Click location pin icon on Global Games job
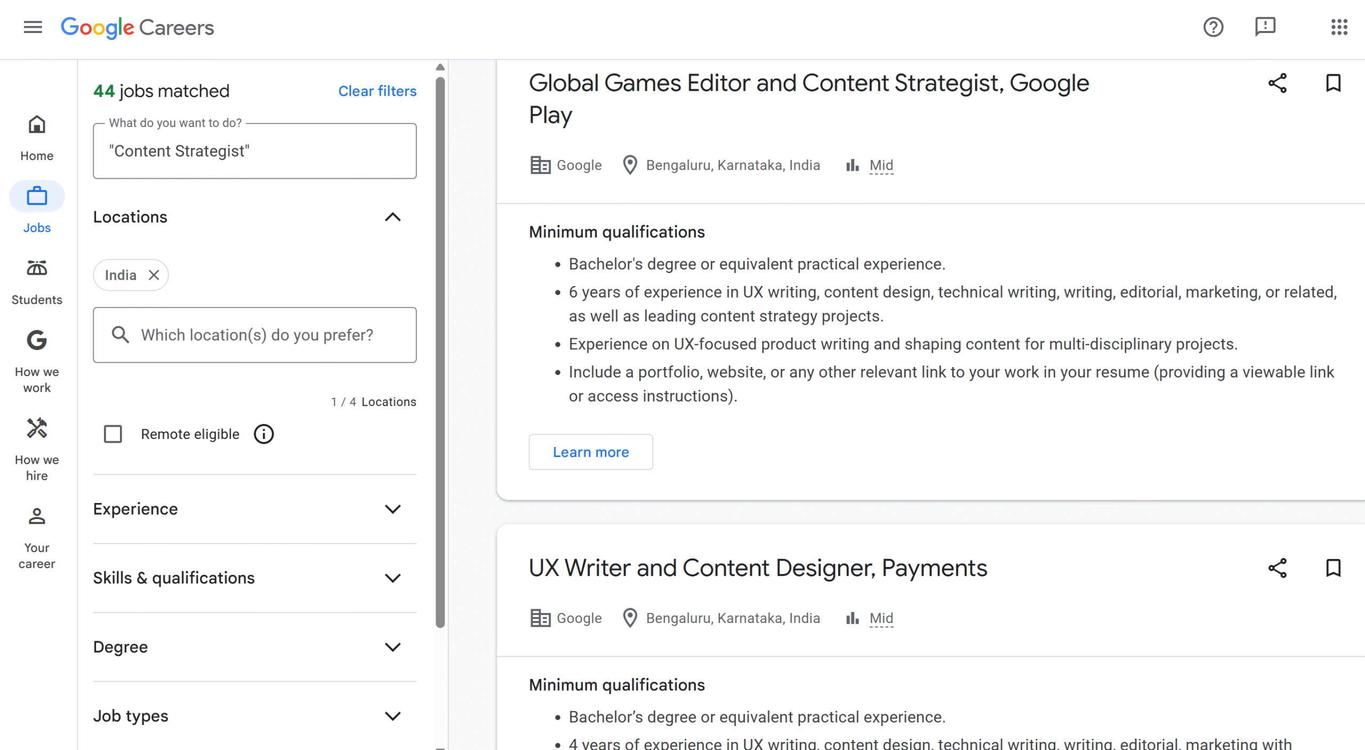The height and width of the screenshot is (750, 1365). point(630,165)
